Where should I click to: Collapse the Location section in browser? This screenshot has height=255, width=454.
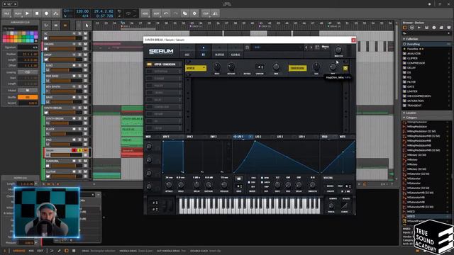404,113
